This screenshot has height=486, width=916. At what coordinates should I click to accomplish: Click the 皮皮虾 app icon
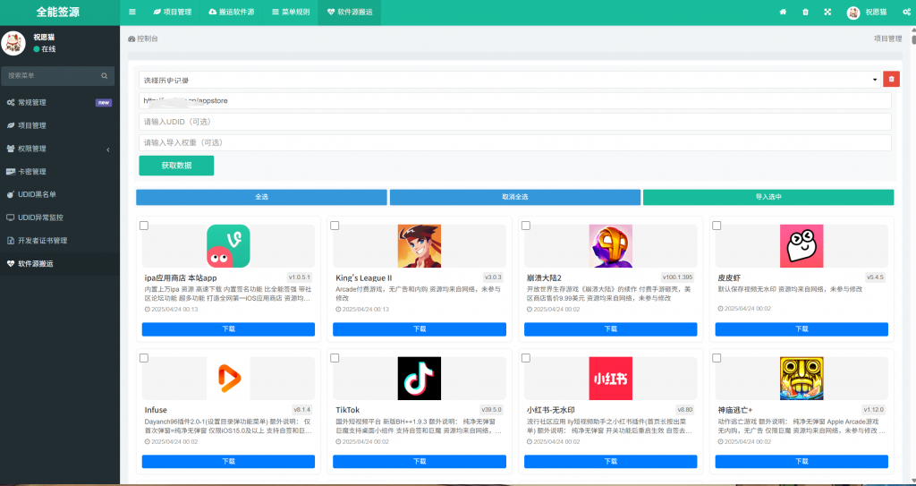(x=801, y=246)
